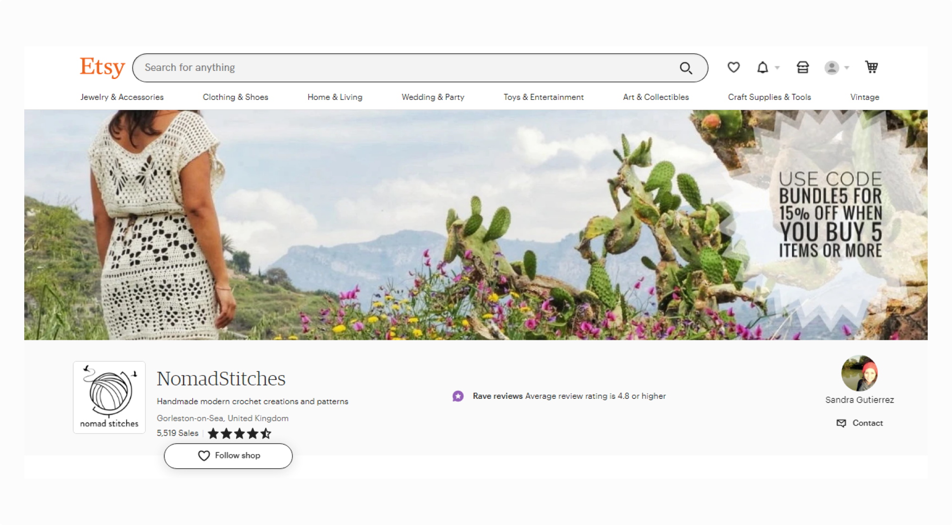Click the nomad stitches shop logo

tap(109, 397)
